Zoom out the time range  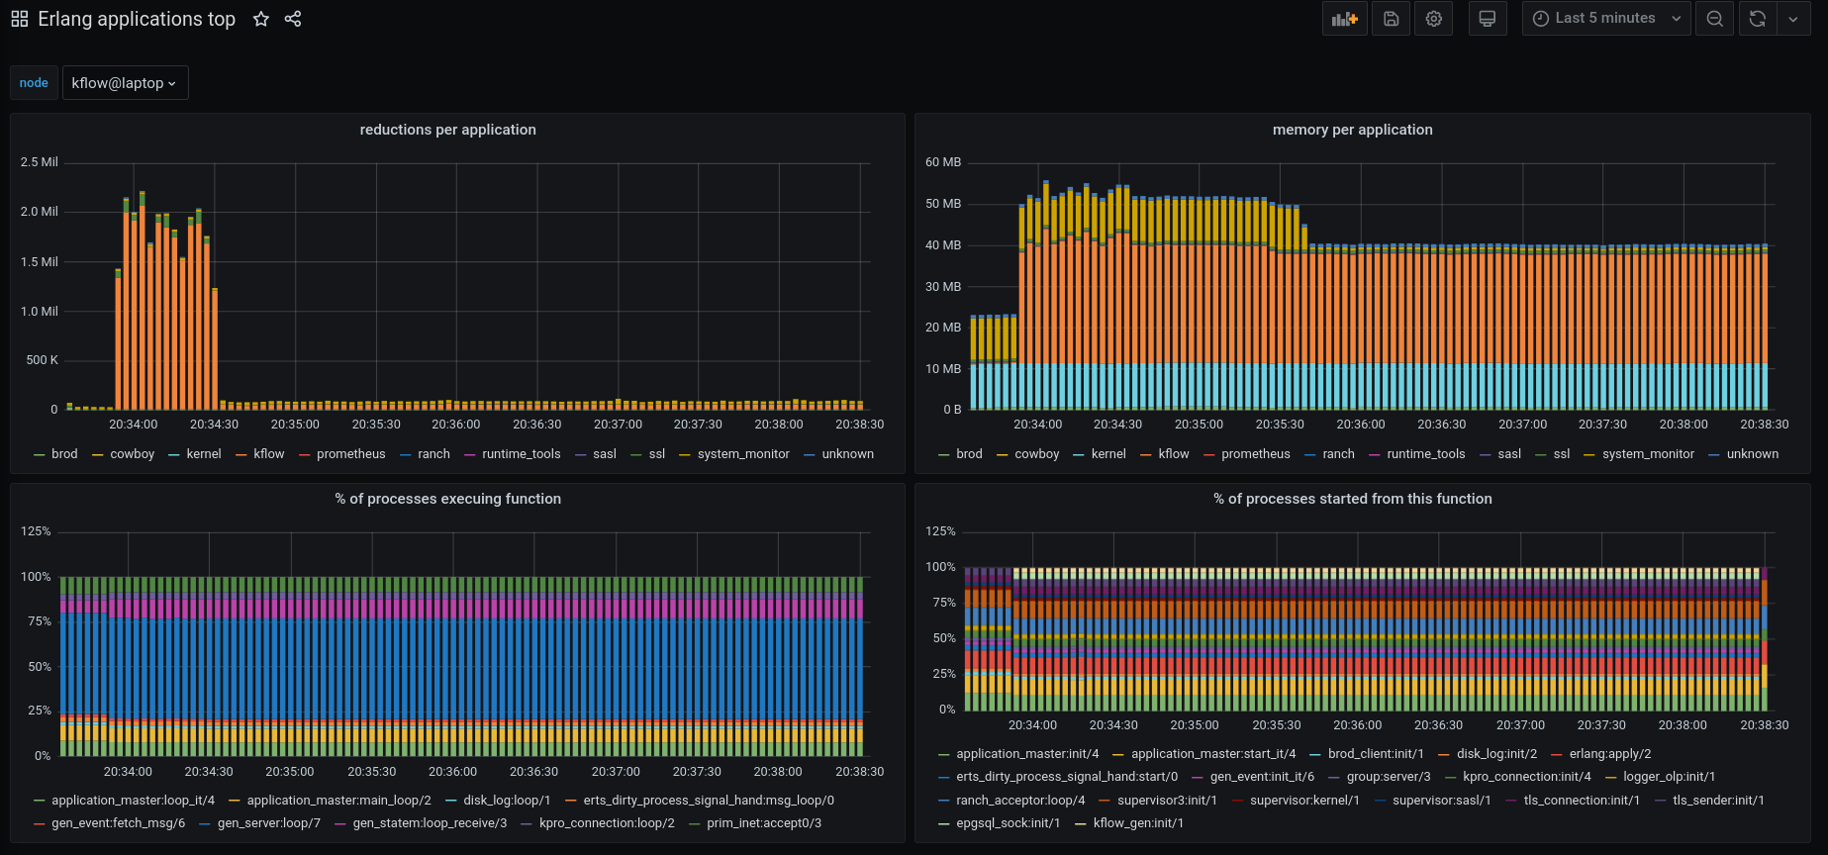tap(1715, 19)
